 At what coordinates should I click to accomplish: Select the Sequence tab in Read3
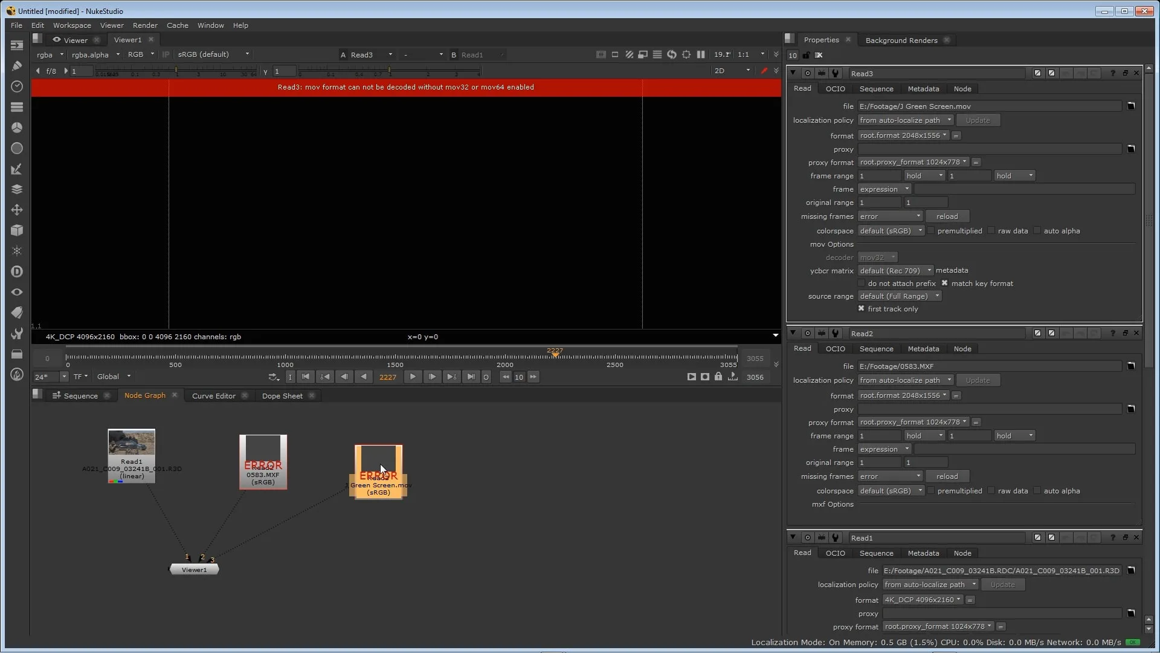(x=875, y=88)
